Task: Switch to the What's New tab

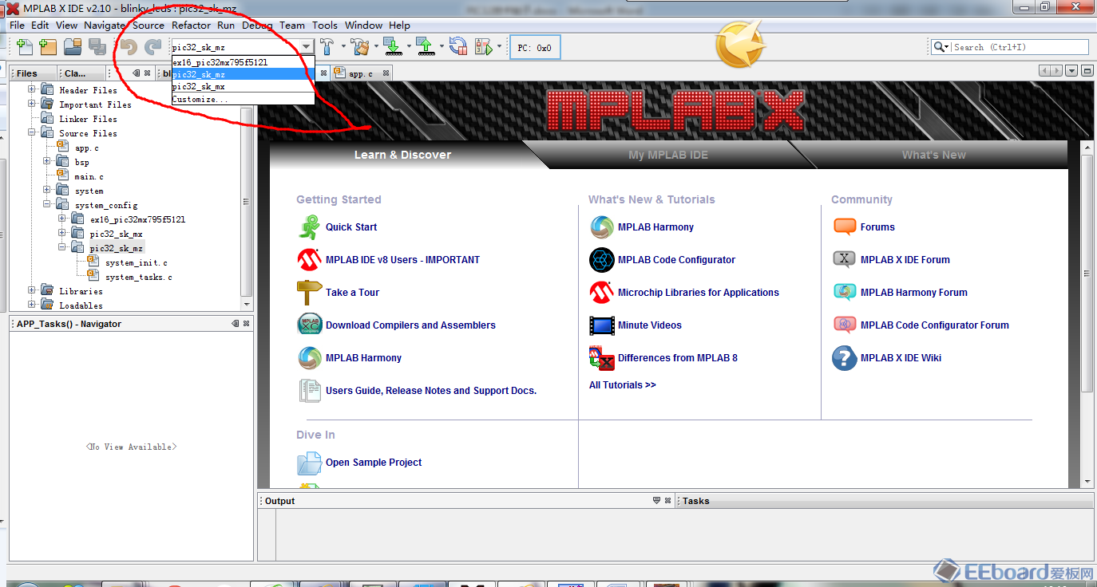Action: coord(933,155)
